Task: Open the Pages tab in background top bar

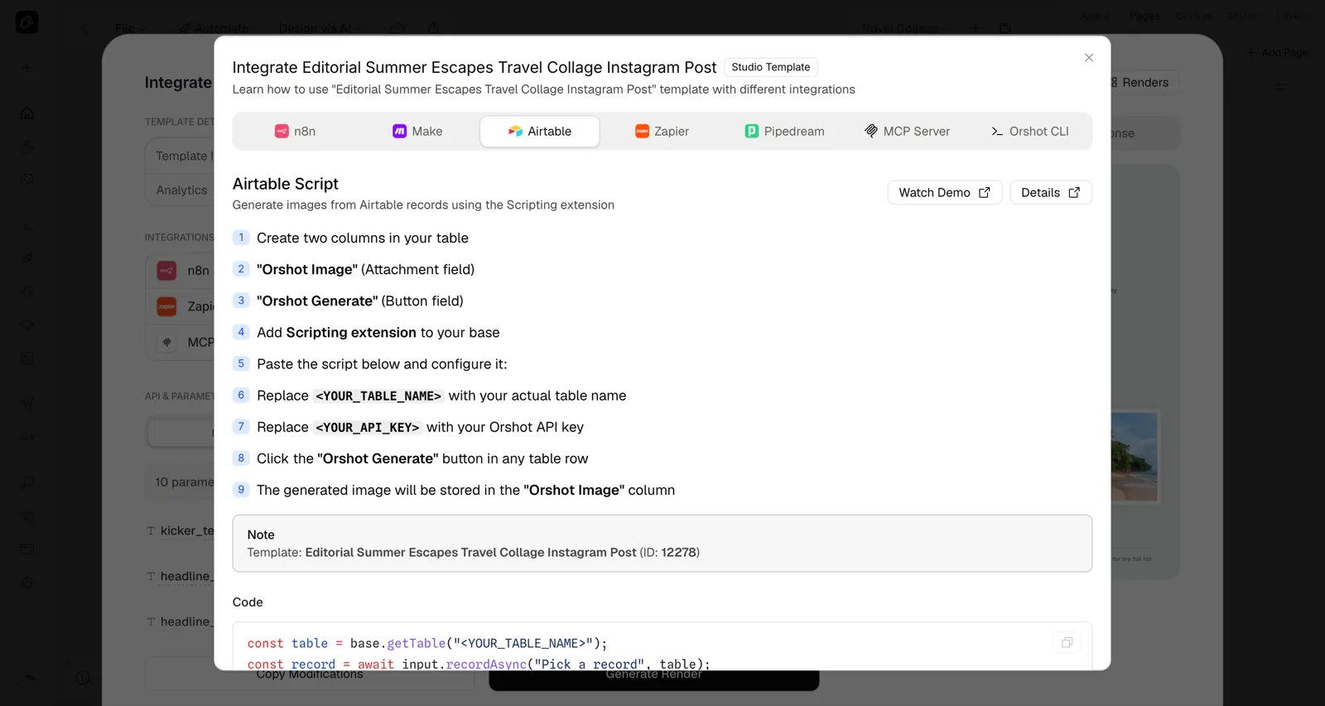Action: point(1144,16)
